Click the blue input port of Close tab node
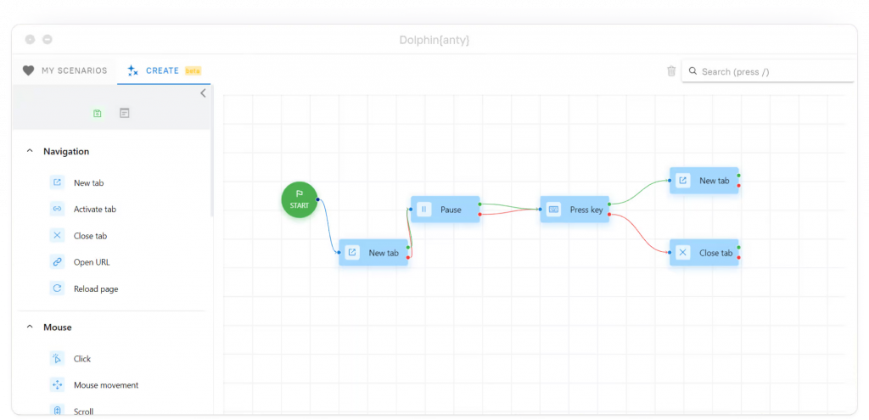This screenshot has height=420, width=869. pos(670,253)
